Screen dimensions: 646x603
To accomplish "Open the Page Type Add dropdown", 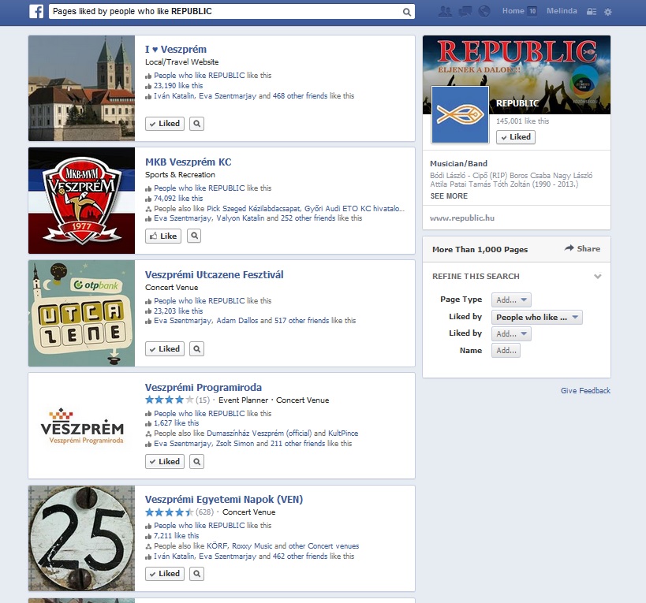I will click(511, 300).
